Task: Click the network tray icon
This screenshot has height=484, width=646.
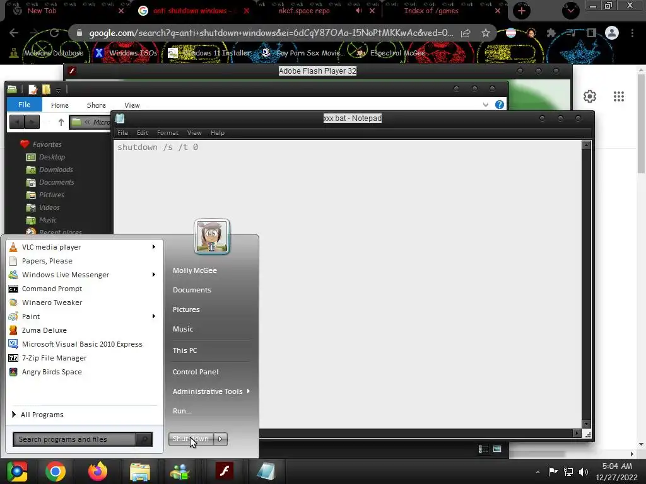Action: pyautogui.click(x=568, y=472)
